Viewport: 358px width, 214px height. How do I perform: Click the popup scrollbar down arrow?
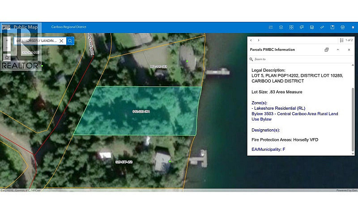[x=353, y=154]
